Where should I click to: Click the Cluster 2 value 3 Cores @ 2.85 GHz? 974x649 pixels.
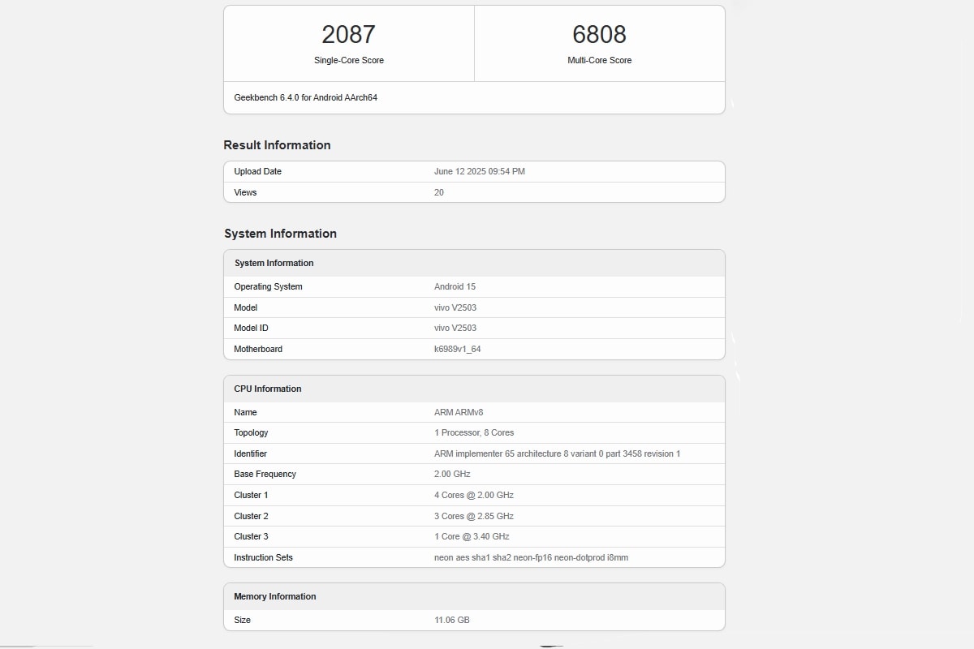click(474, 516)
